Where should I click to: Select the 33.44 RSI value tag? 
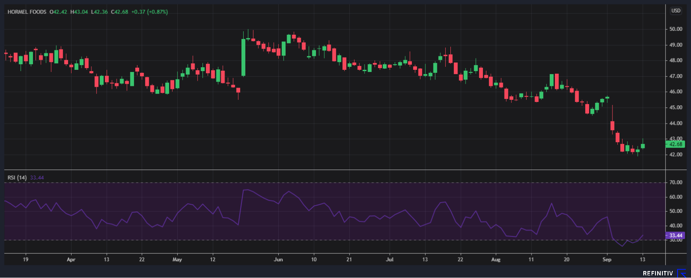(x=675, y=235)
